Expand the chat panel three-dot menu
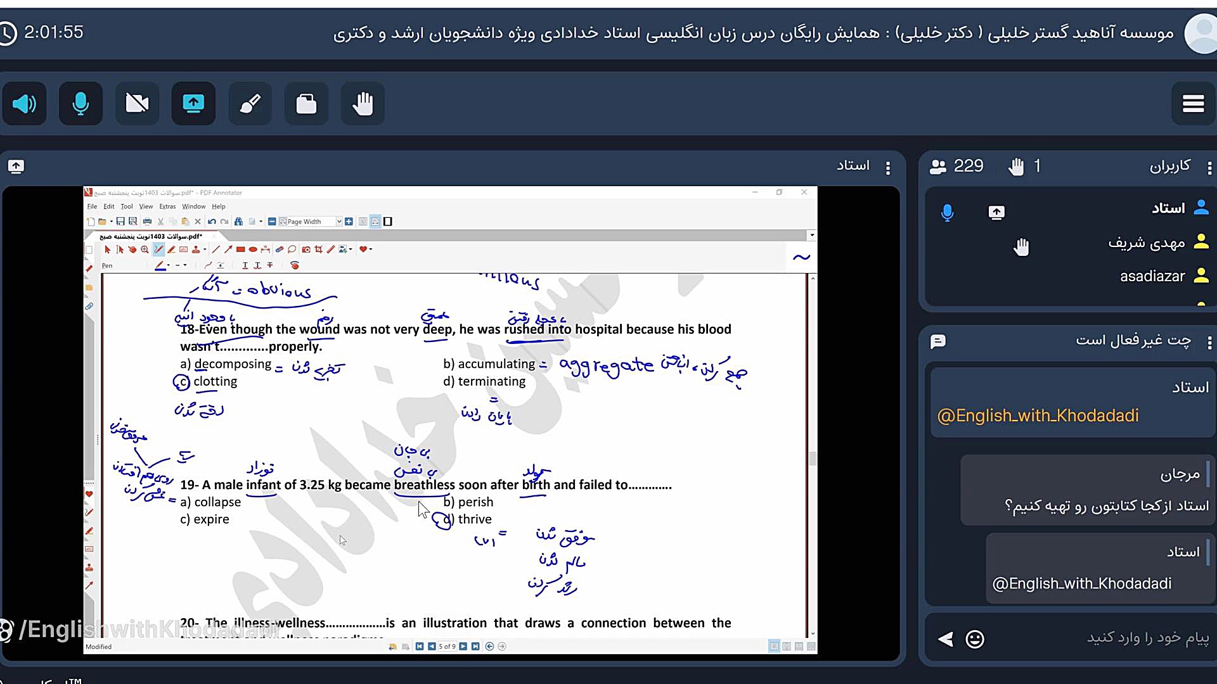Viewport: 1217px width, 684px height. (x=1209, y=343)
